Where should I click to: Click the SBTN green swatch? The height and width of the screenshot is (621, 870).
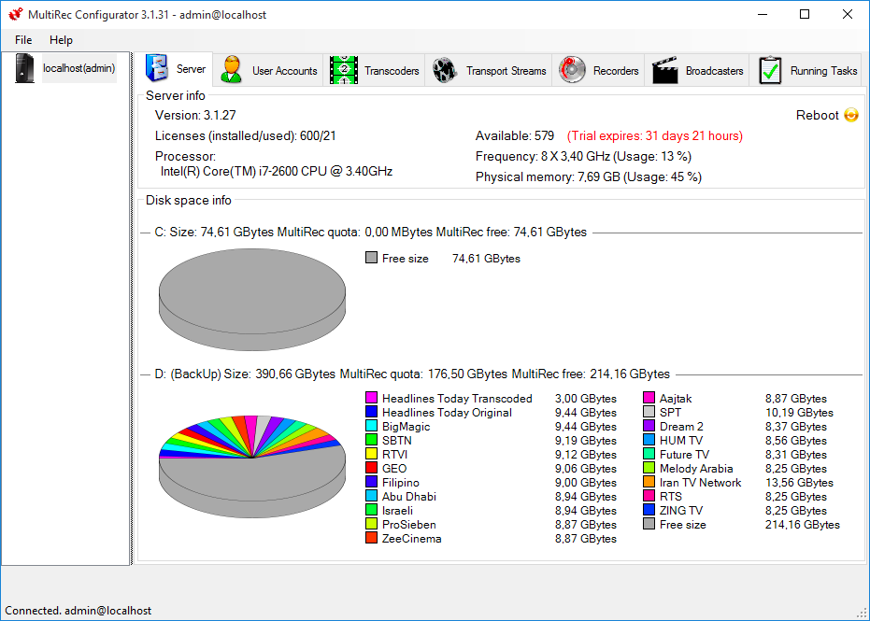pos(372,440)
